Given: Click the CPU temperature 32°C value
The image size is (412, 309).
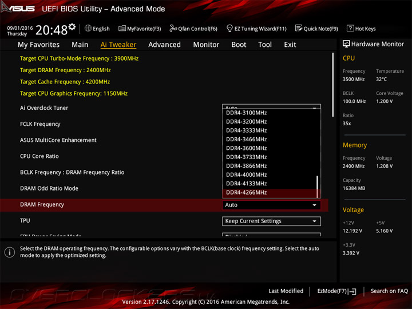Looking at the screenshot, I should tap(381, 80).
